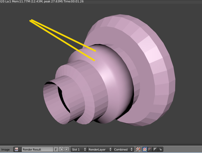The image size is (202, 153).
Task: Open the RenderLayer dropdown
Action: (100, 149)
